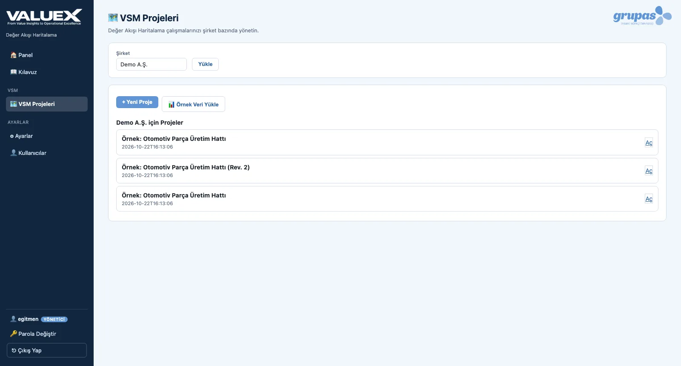Image resolution: width=681 pixels, height=366 pixels.
Task: Select VSM Projeleri in the sidebar
Action: click(47, 104)
